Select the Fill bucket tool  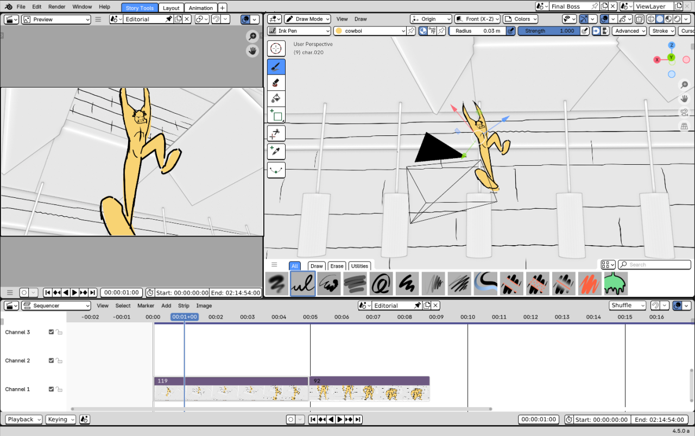(x=276, y=98)
